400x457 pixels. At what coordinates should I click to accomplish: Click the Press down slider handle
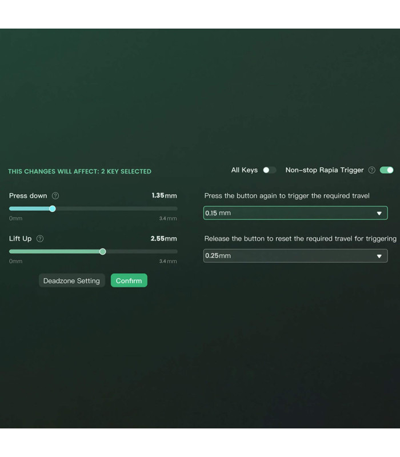(x=53, y=209)
